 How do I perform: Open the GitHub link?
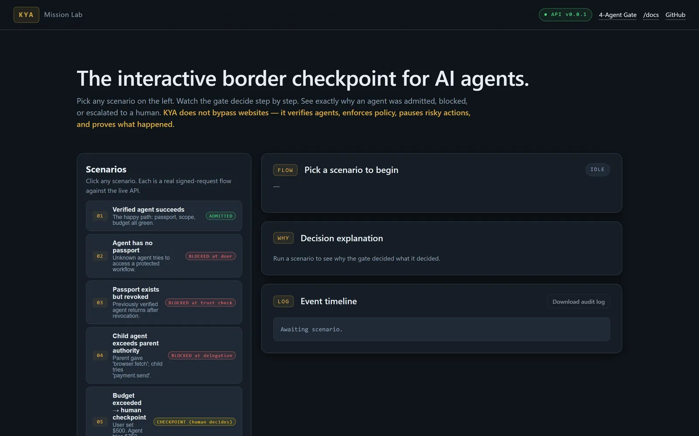tap(675, 15)
